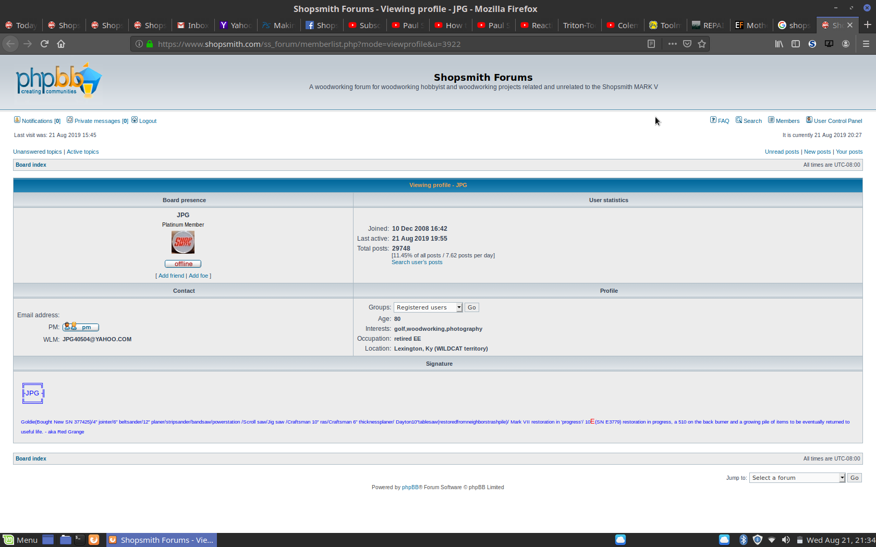876x547 pixels.
Task: Open the volume tray icon
Action: click(786, 540)
